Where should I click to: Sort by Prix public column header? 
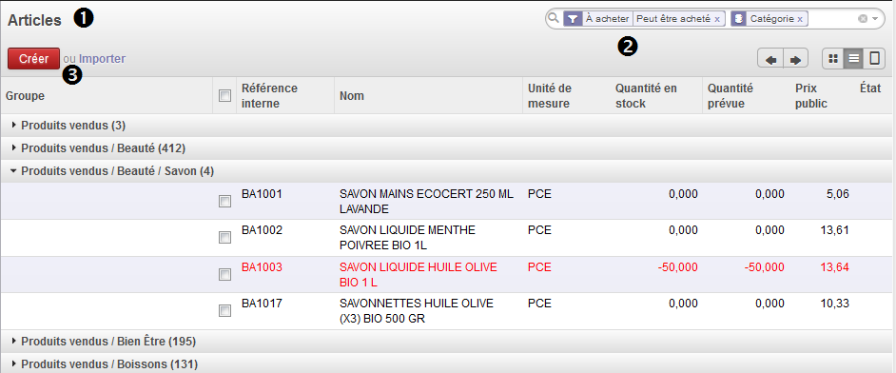point(811,96)
